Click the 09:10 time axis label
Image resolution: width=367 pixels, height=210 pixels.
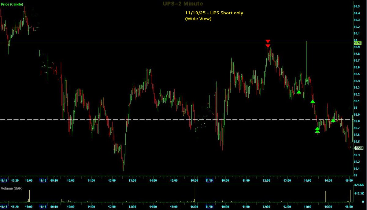tap(54, 180)
